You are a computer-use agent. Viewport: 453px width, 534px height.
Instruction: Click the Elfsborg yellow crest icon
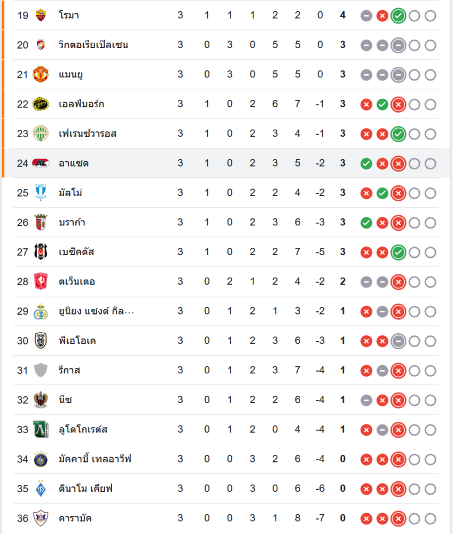tap(41, 104)
